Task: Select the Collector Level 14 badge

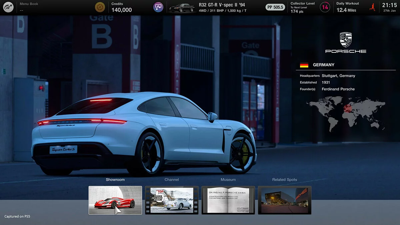Action: pyautogui.click(x=325, y=7)
